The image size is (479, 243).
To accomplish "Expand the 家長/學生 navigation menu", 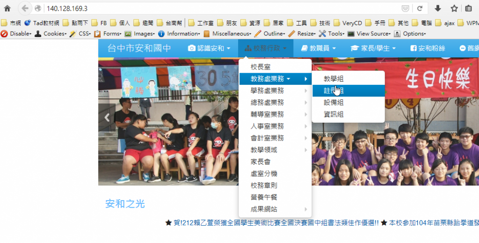I will 373,48.
